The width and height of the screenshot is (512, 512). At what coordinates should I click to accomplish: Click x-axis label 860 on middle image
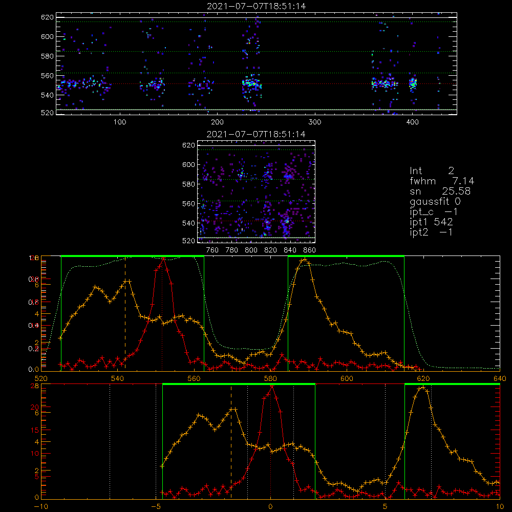click(310, 250)
